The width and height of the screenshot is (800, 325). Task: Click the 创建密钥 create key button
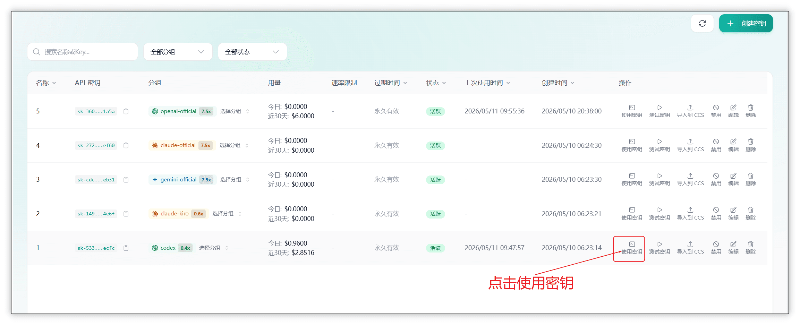click(746, 23)
